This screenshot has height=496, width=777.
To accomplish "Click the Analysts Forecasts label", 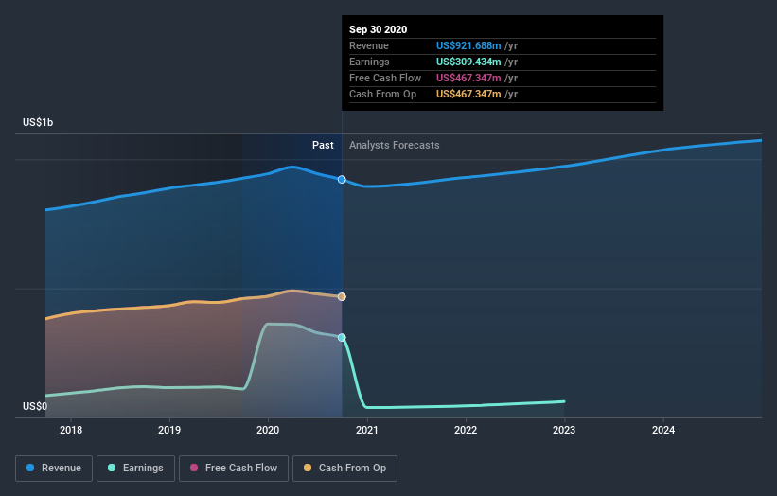I will pyautogui.click(x=395, y=145).
